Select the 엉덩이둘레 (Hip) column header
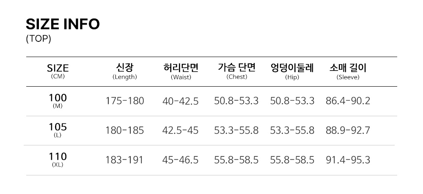This screenshot has width=423, height=194. pyautogui.click(x=292, y=71)
